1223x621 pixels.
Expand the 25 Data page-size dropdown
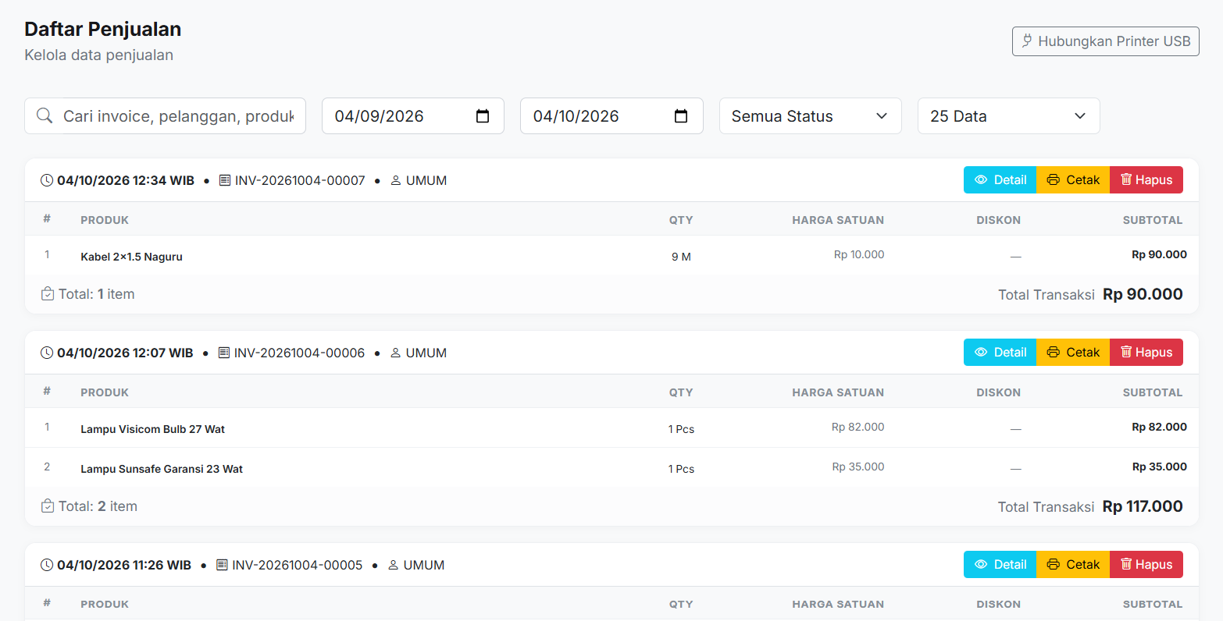1008,116
